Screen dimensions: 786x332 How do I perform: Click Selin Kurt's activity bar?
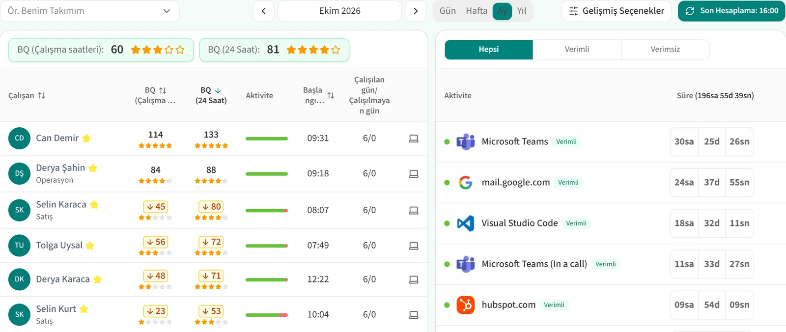coord(267,315)
